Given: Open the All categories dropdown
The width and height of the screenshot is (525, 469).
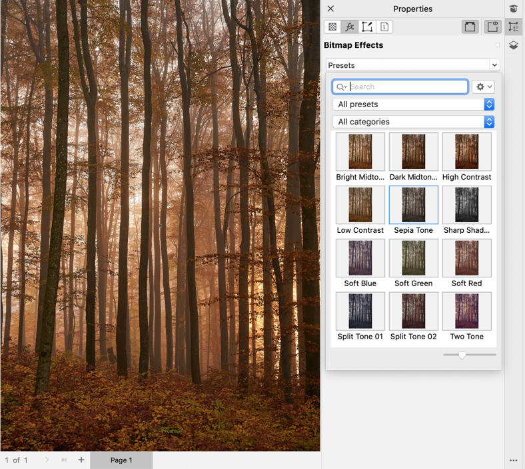Looking at the screenshot, I should [x=413, y=122].
